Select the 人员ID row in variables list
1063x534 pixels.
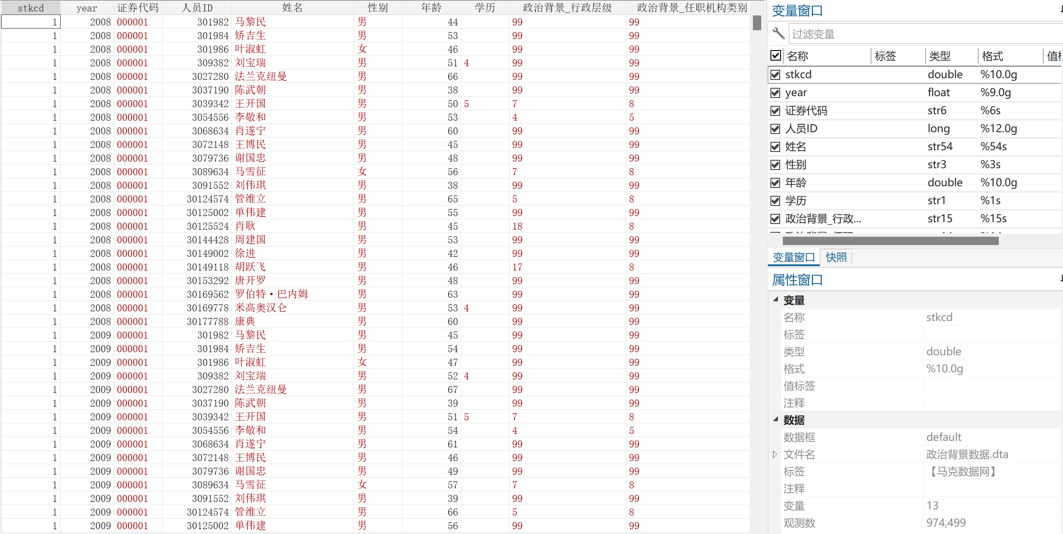(x=802, y=129)
